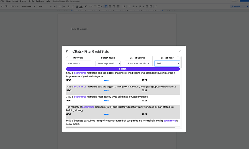This screenshot has height=149, width=249.
Task: Insert a bulleted list
Action: pos(134,7)
